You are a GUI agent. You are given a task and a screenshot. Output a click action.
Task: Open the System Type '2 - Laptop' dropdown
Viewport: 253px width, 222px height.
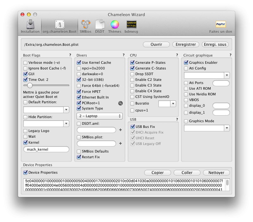(x=99, y=116)
